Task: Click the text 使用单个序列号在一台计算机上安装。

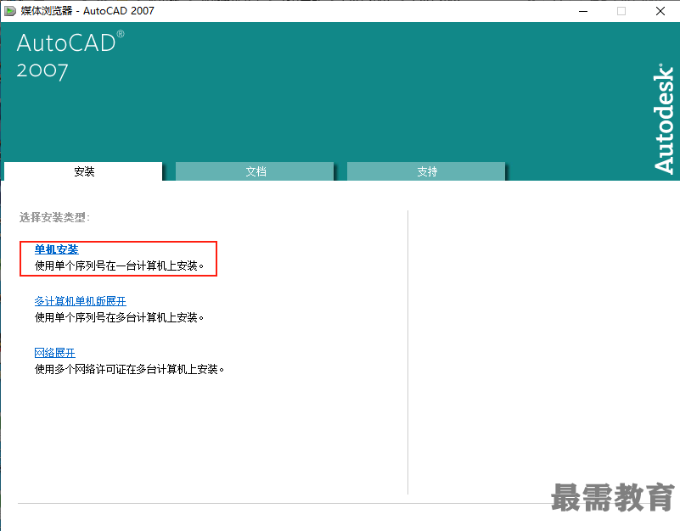Action: coord(119,265)
